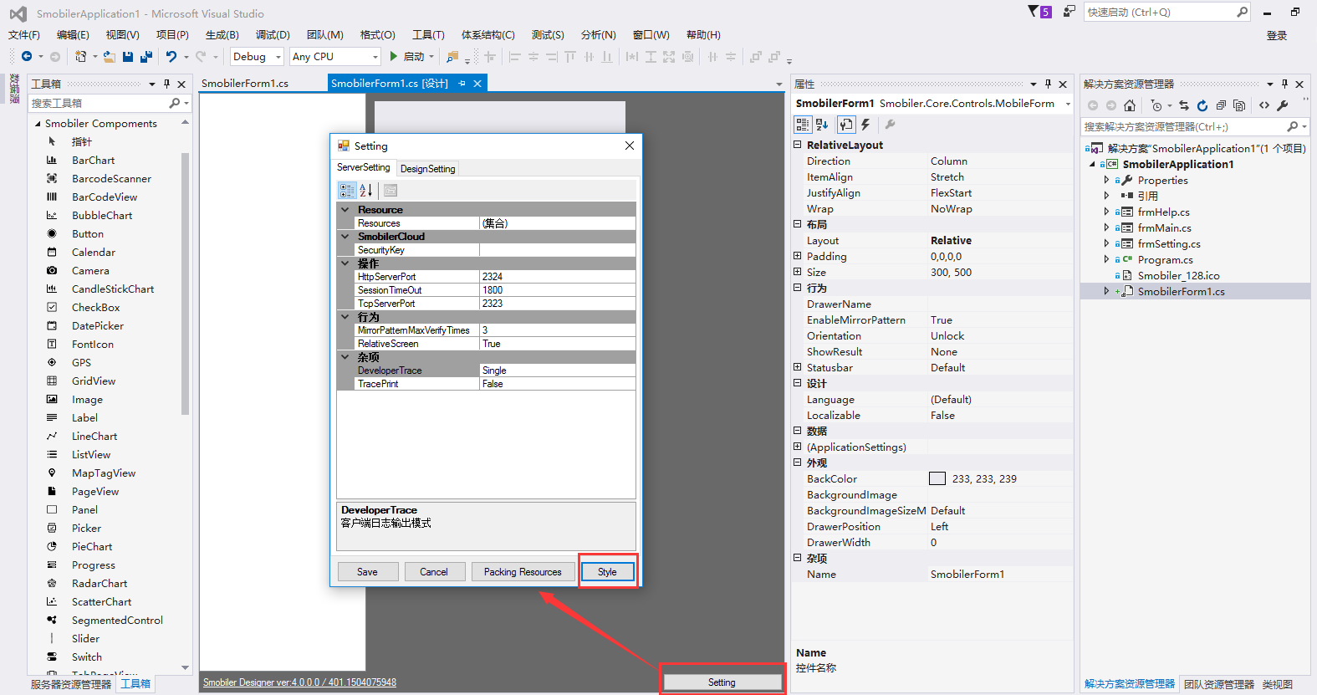Click EnableMirrorPattern True value
Viewport: 1317px width, 695px height.
coord(999,320)
